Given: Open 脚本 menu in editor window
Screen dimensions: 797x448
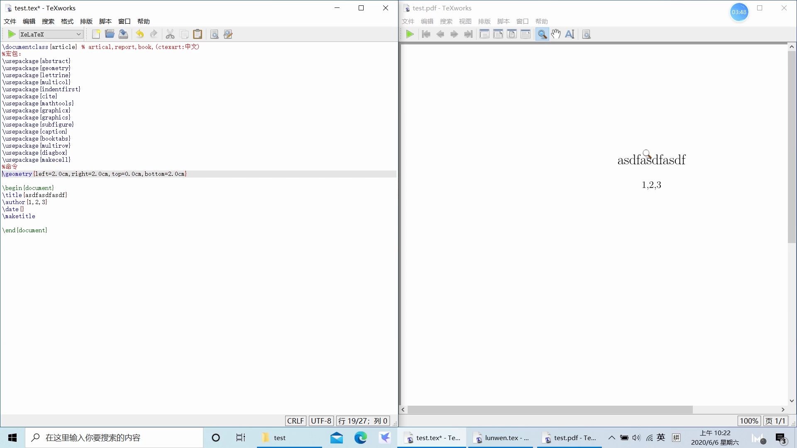Looking at the screenshot, I should (105, 21).
